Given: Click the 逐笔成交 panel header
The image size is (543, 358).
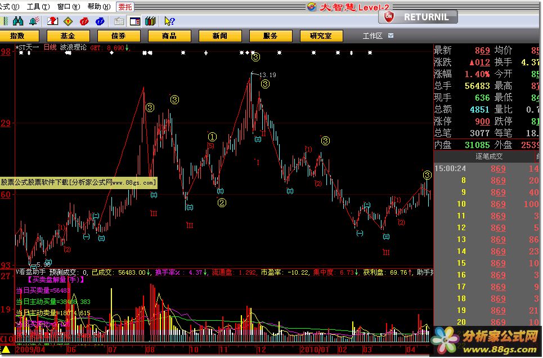Looking at the screenshot, I should tap(489, 156).
